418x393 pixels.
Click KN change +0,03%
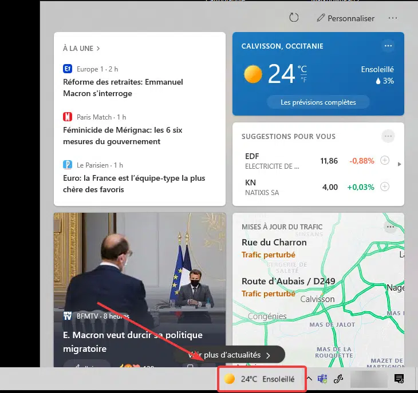pyautogui.click(x=360, y=187)
